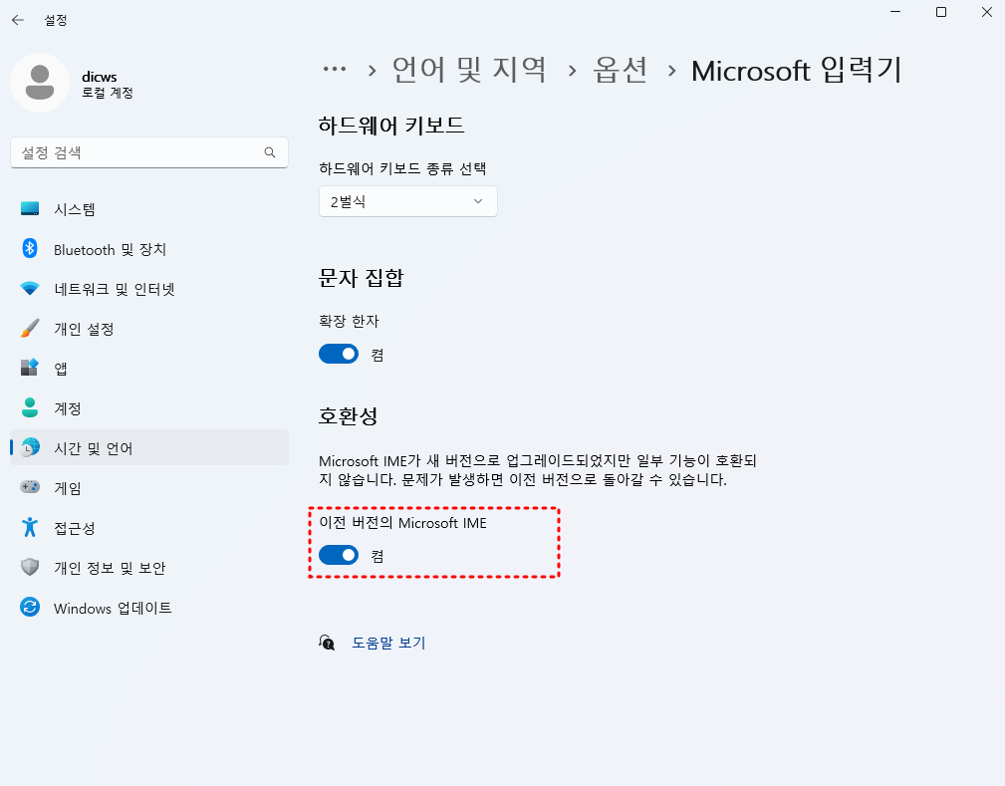Turn off the 확장 한자 toggle
1005x786 pixels.
(x=339, y=354)
